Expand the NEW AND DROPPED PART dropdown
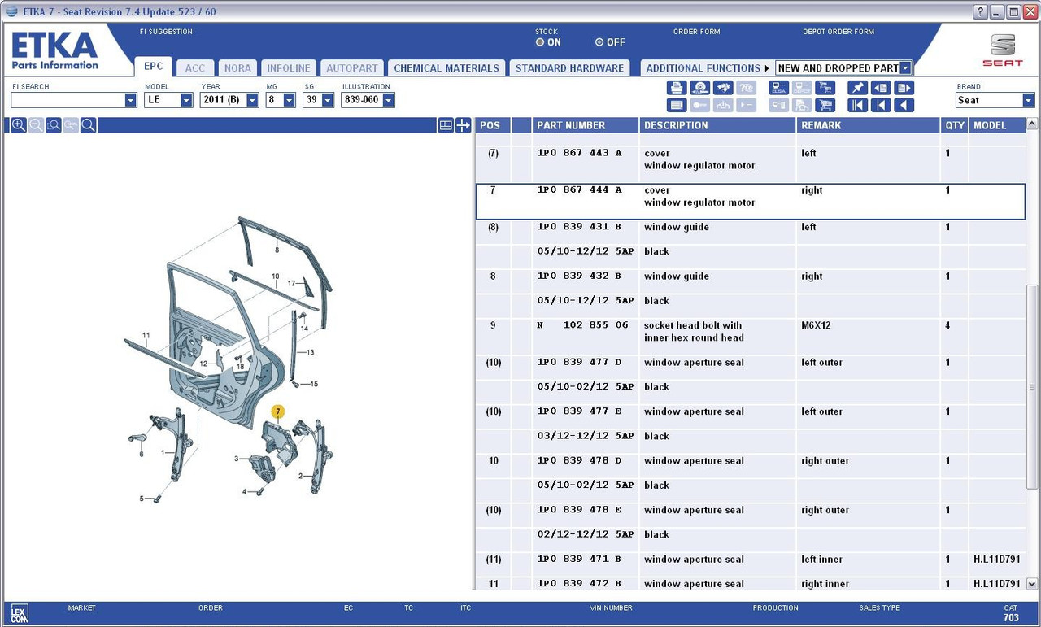 [x=905, y=68]
